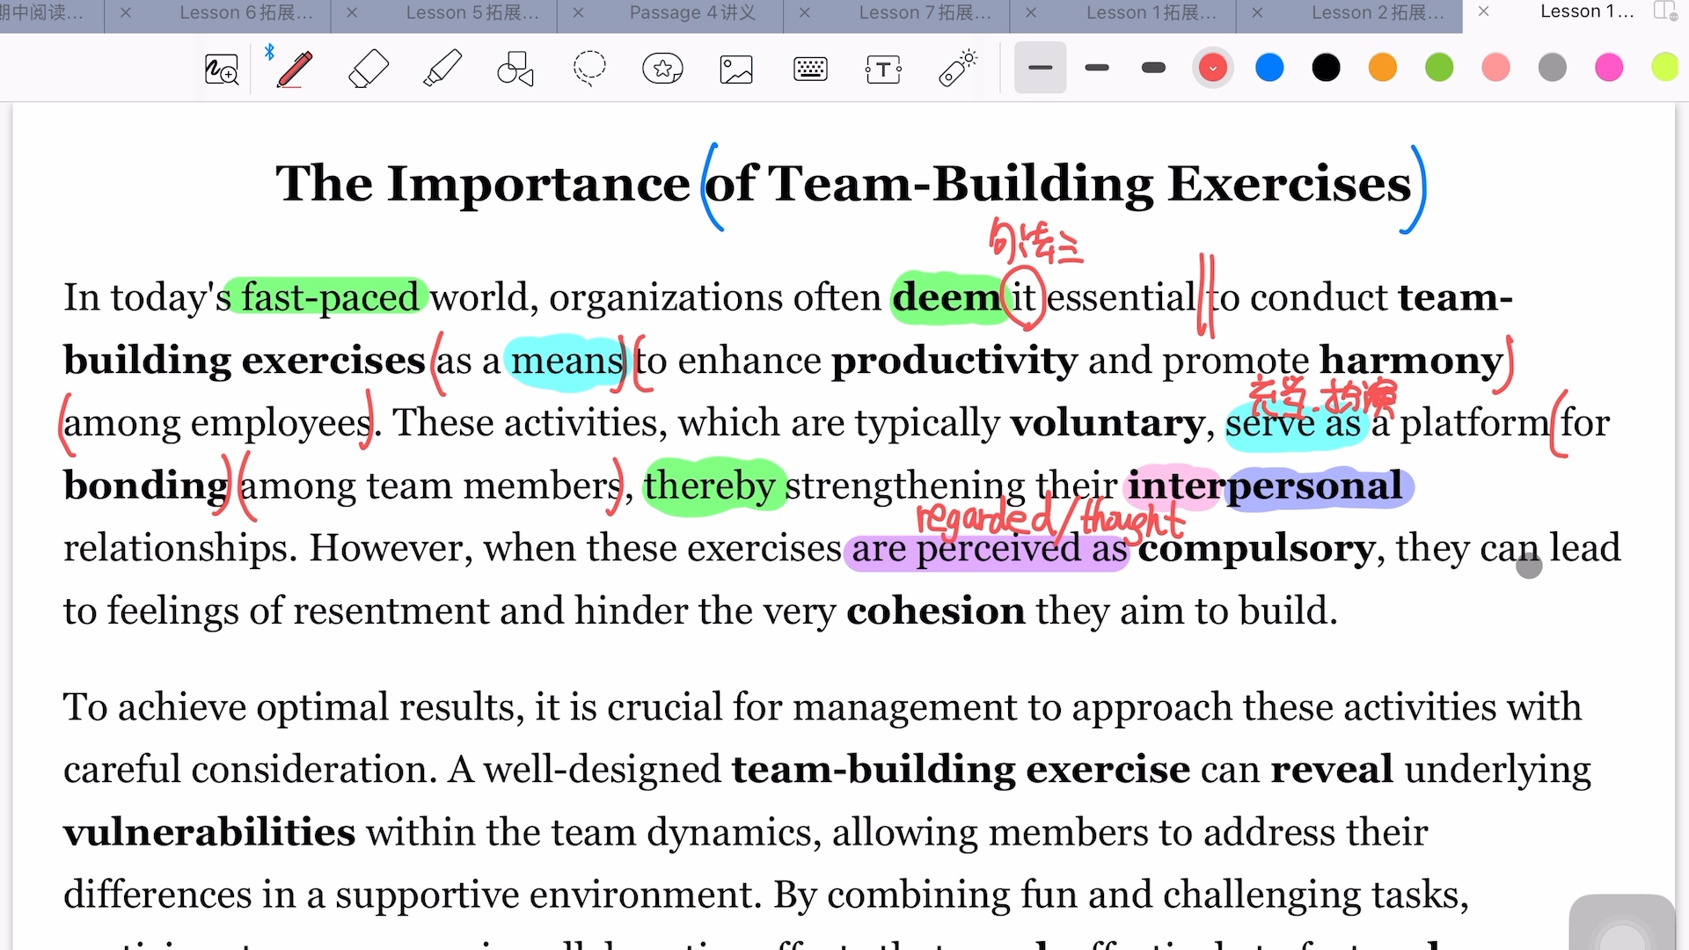Viewport: 1689px width, 950px height.
Task: Choose the thin stroke width
Action: click(x=1040, y=68)
